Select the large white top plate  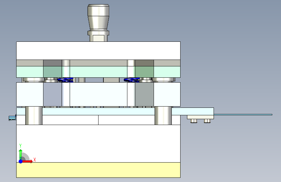99,51
